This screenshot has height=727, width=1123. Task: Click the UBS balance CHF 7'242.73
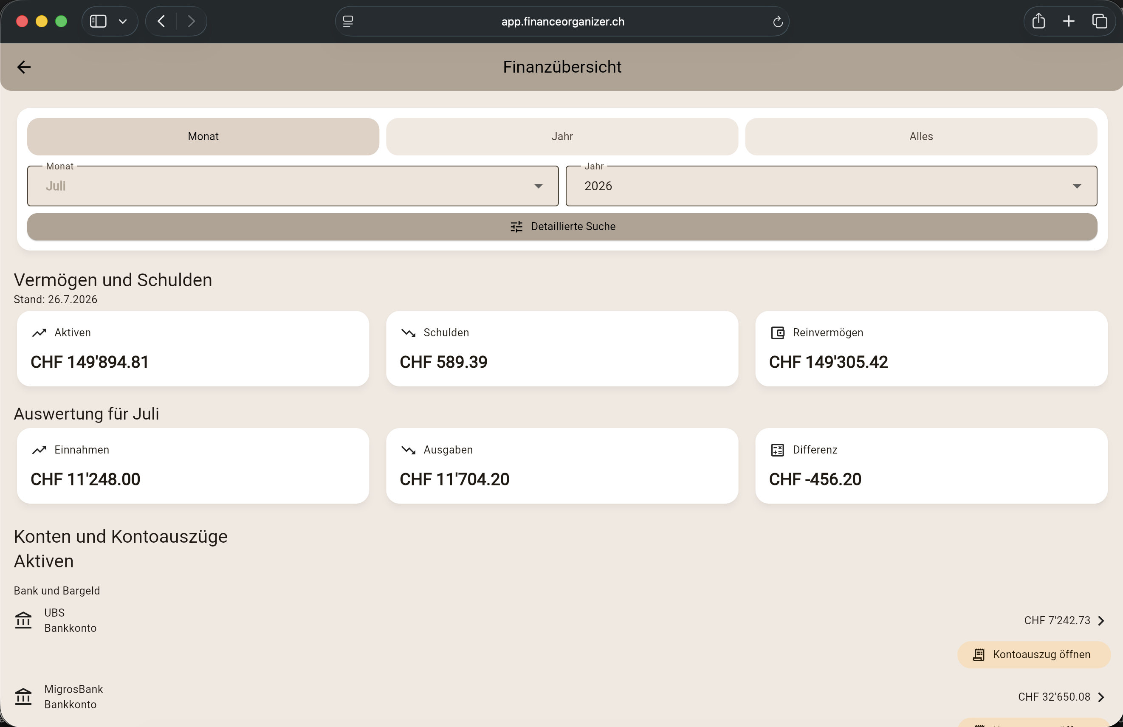click(x=1057, y=621)
